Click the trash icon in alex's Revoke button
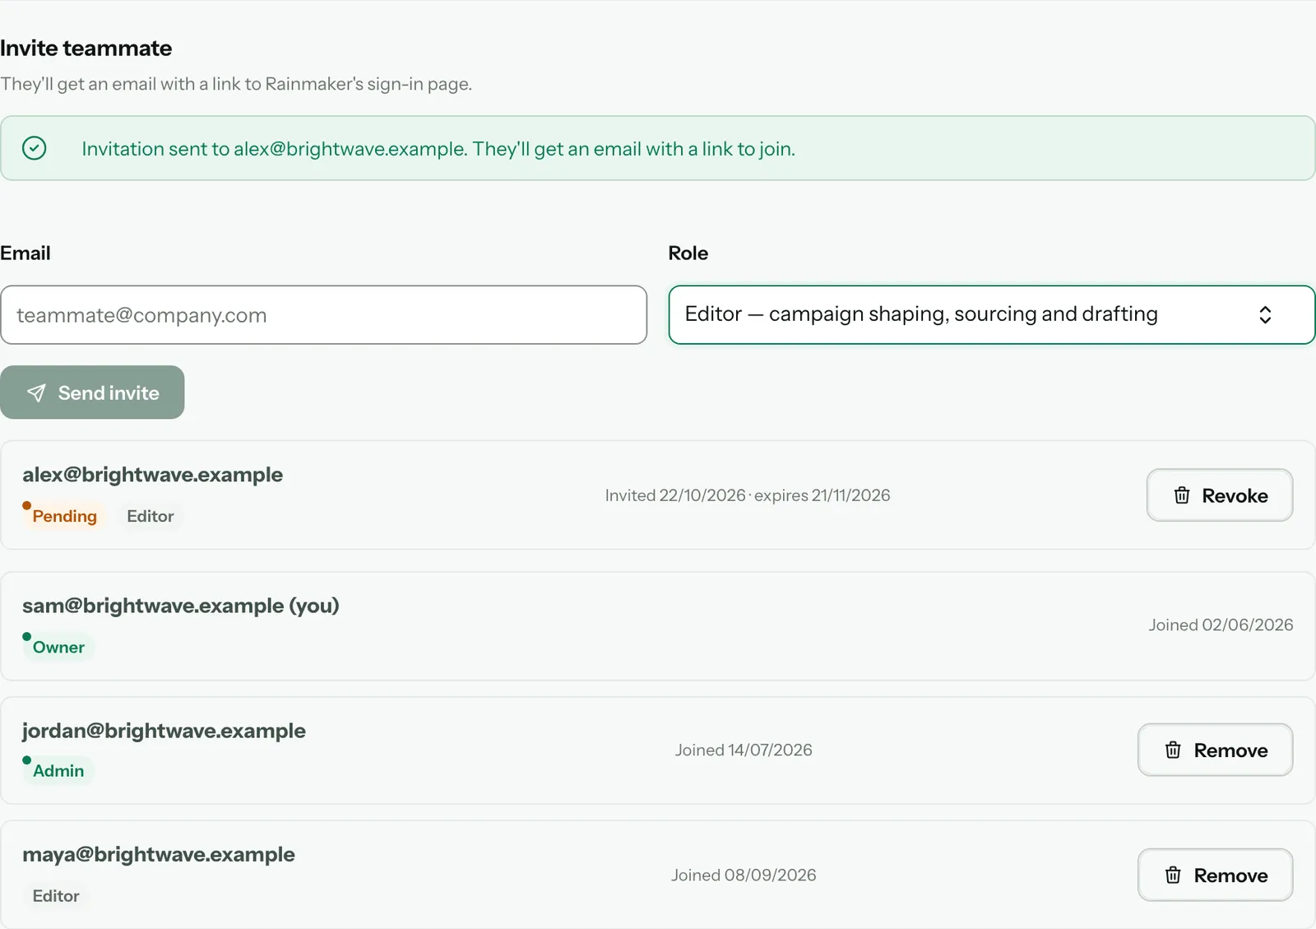 pyautogui.click(x=1182, y=495)
